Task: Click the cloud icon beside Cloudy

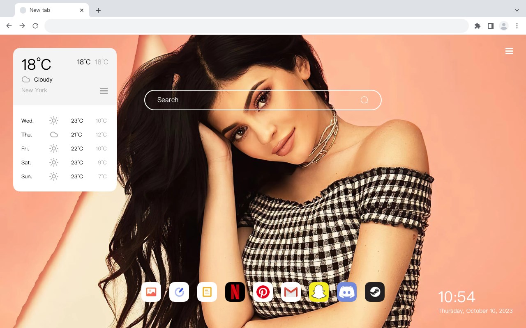Action: point(26,80)
